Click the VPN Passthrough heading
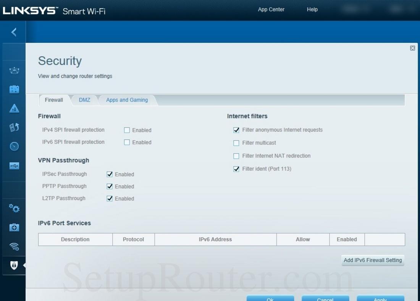 (63, 160)
